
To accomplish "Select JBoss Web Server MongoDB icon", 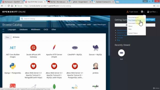I will [x=33, y=66].
